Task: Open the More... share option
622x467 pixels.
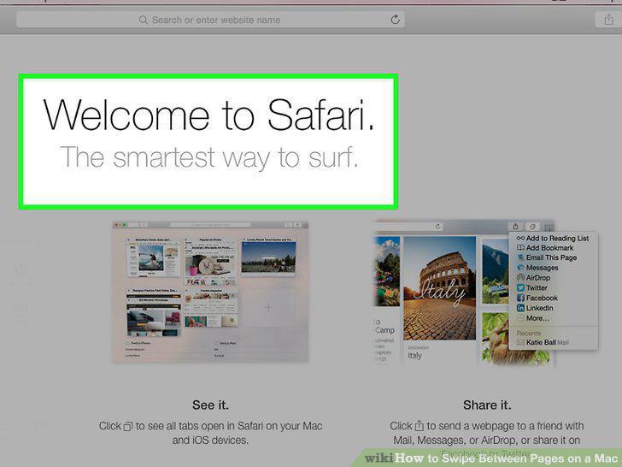Action: (x=533, y=318)
